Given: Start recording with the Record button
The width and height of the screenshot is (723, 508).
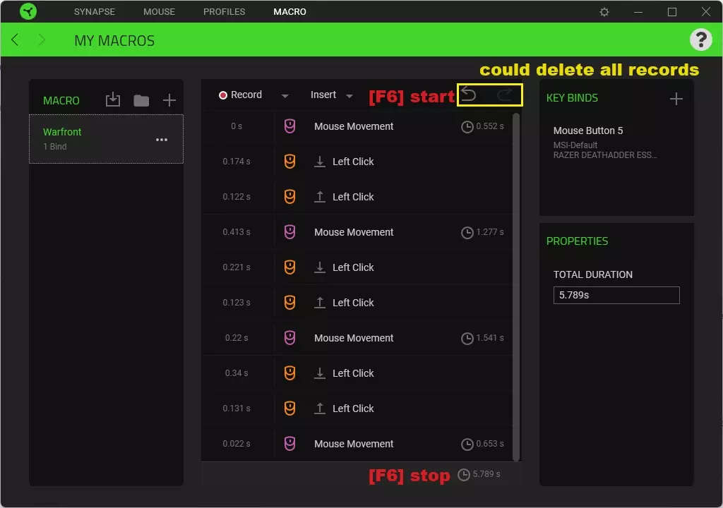Looking at the screenshot, I should click(240, 95).
